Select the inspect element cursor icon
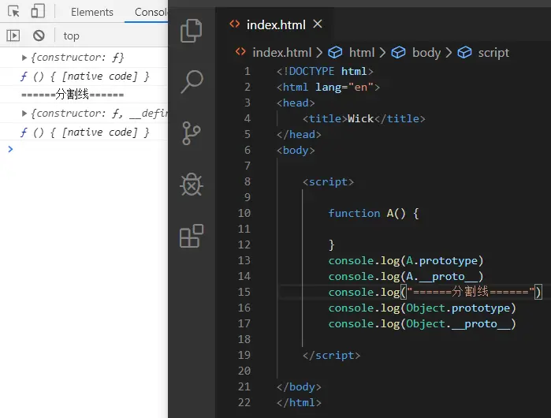Screen dimensions: 551x418 coord(13,12)
